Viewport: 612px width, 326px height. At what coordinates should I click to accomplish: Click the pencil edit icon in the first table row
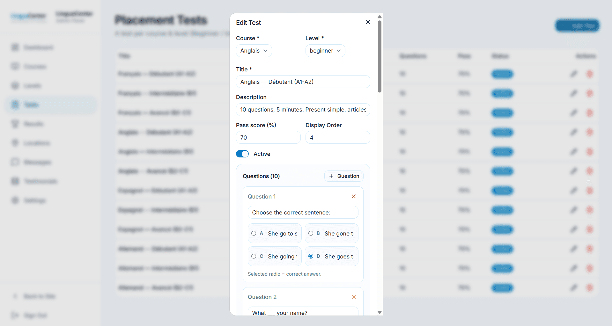point(574,74)
